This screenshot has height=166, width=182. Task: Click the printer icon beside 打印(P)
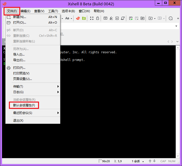coord(9,68)
